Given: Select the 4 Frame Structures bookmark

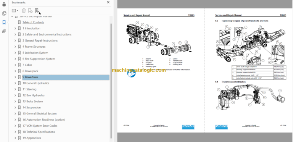Looking at the screenshot, I should click(34, 47).
